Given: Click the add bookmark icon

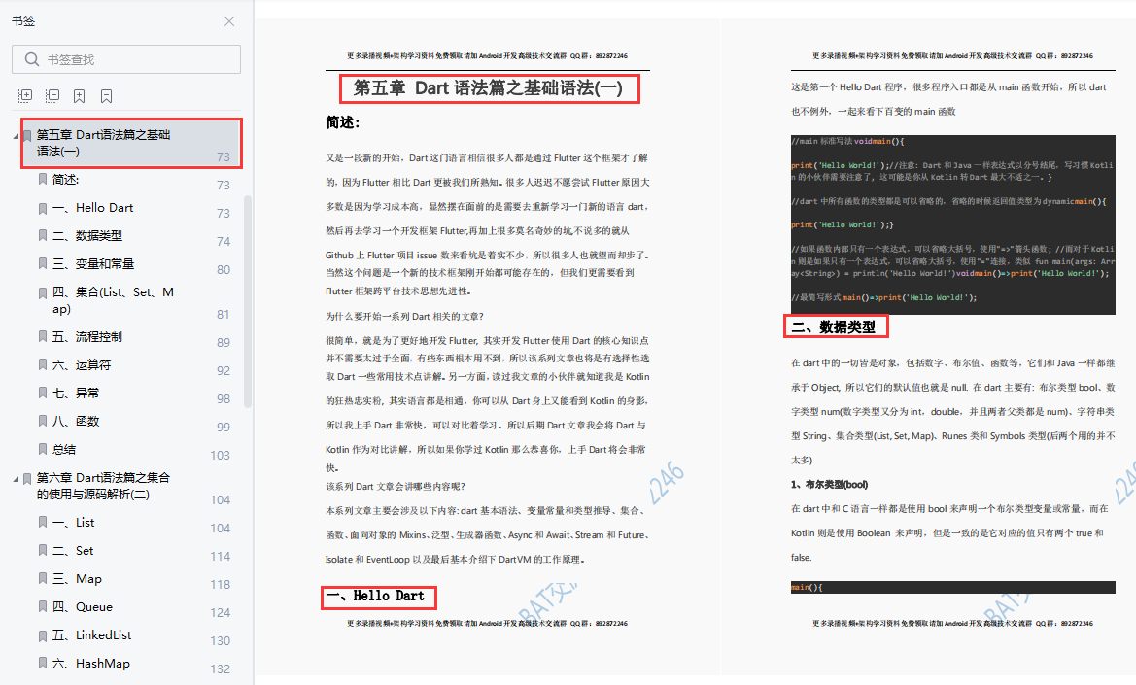Looking at the screenshot, I should pyautogui.click(x=79, y=95).
